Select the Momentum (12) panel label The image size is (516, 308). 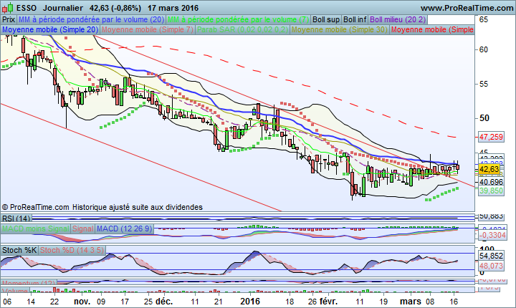[29, 283]
